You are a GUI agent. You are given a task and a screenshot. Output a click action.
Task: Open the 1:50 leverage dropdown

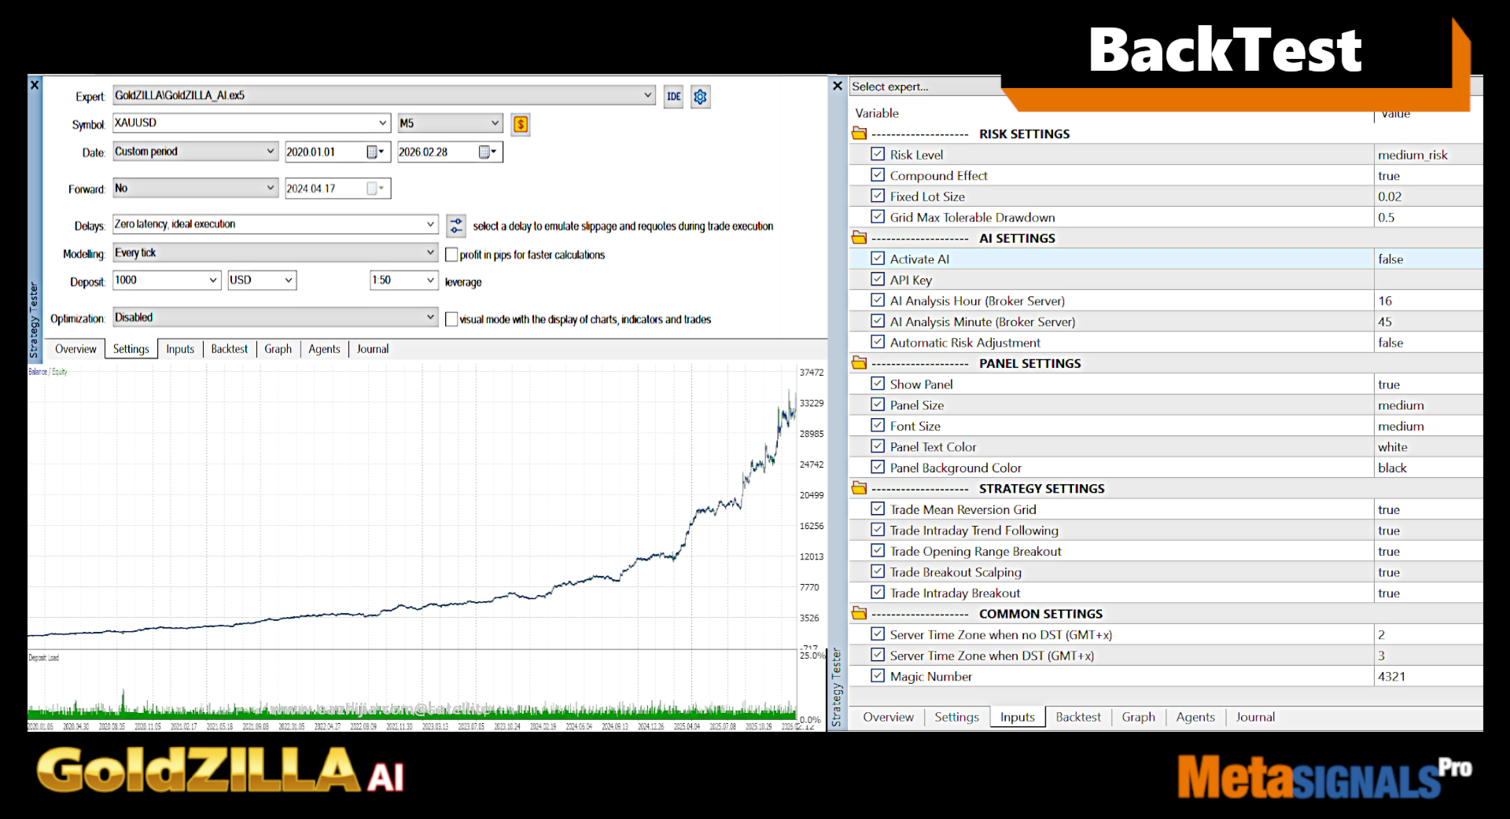[430, 280]
